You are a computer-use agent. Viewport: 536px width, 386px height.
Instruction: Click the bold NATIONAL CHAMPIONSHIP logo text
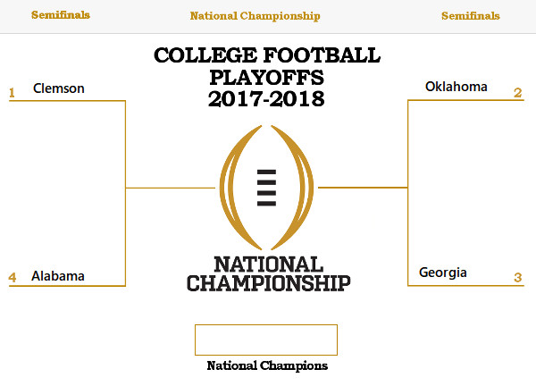coord(268,273)
